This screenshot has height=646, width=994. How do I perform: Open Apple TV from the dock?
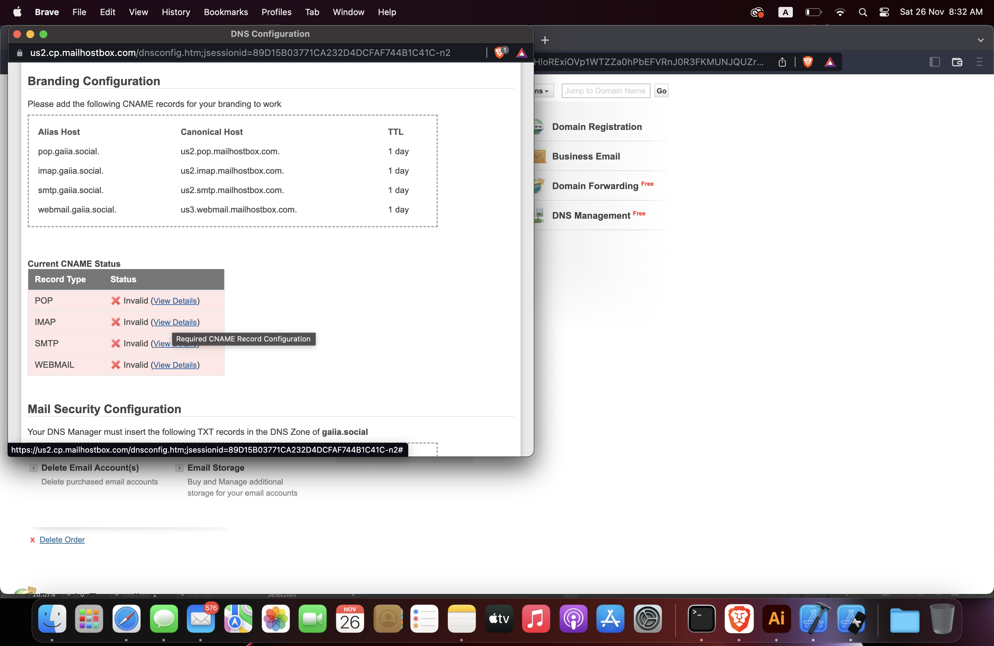point(499,618)
